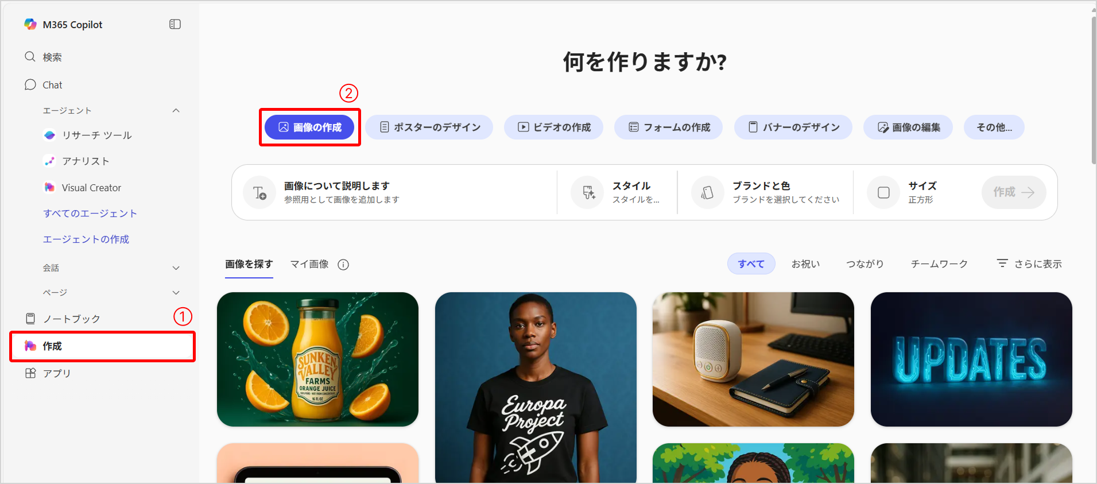Open the スタイル selector
1097x484 pixels.
[618, 192]
